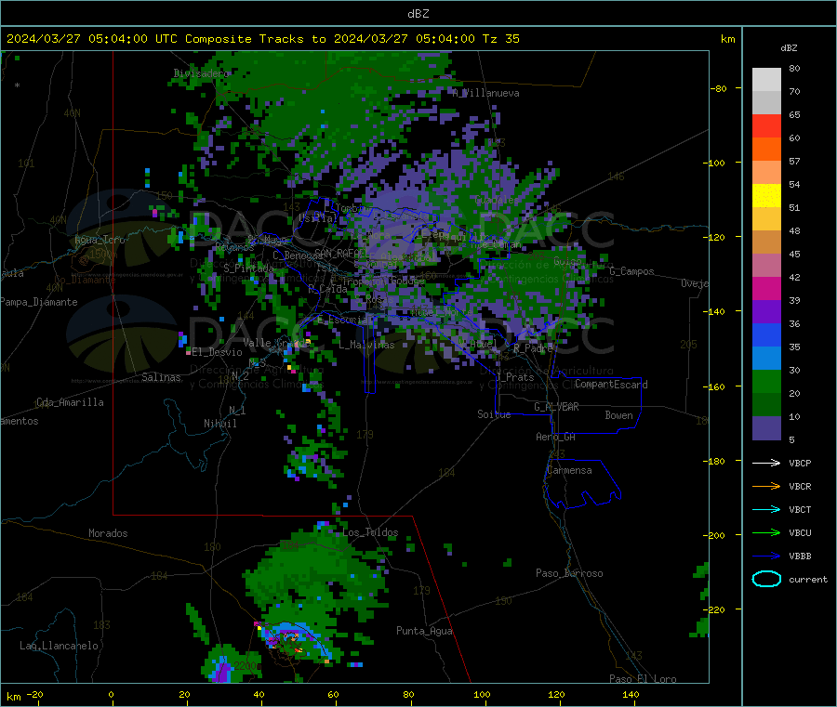Click the orange VBCR arrow legend icon
The width and height of the screenshot is (837, 707).
766,486
